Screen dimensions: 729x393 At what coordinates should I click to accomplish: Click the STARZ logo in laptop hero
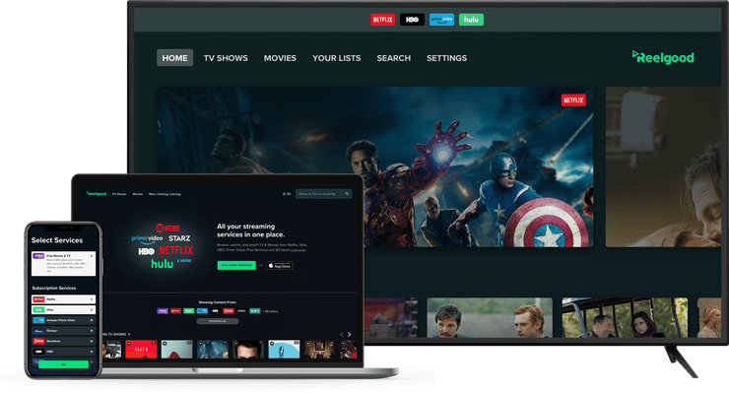(179, 238)
